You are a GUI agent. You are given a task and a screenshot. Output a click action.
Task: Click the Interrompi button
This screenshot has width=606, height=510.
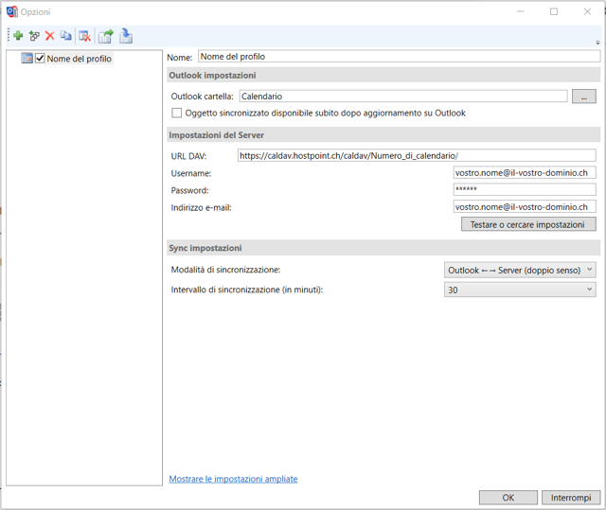(571, 498)
